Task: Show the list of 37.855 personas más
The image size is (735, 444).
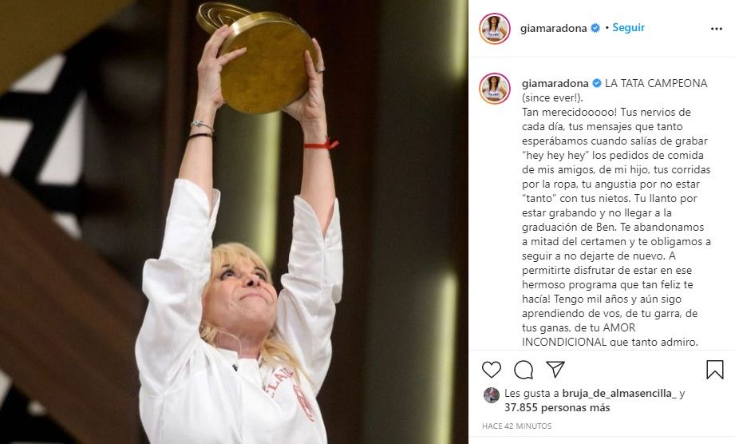Action: click(x=557, y=408)
